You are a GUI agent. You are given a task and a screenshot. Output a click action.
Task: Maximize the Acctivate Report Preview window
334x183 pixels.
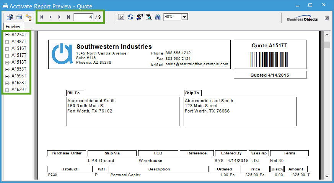pos(310,5)
